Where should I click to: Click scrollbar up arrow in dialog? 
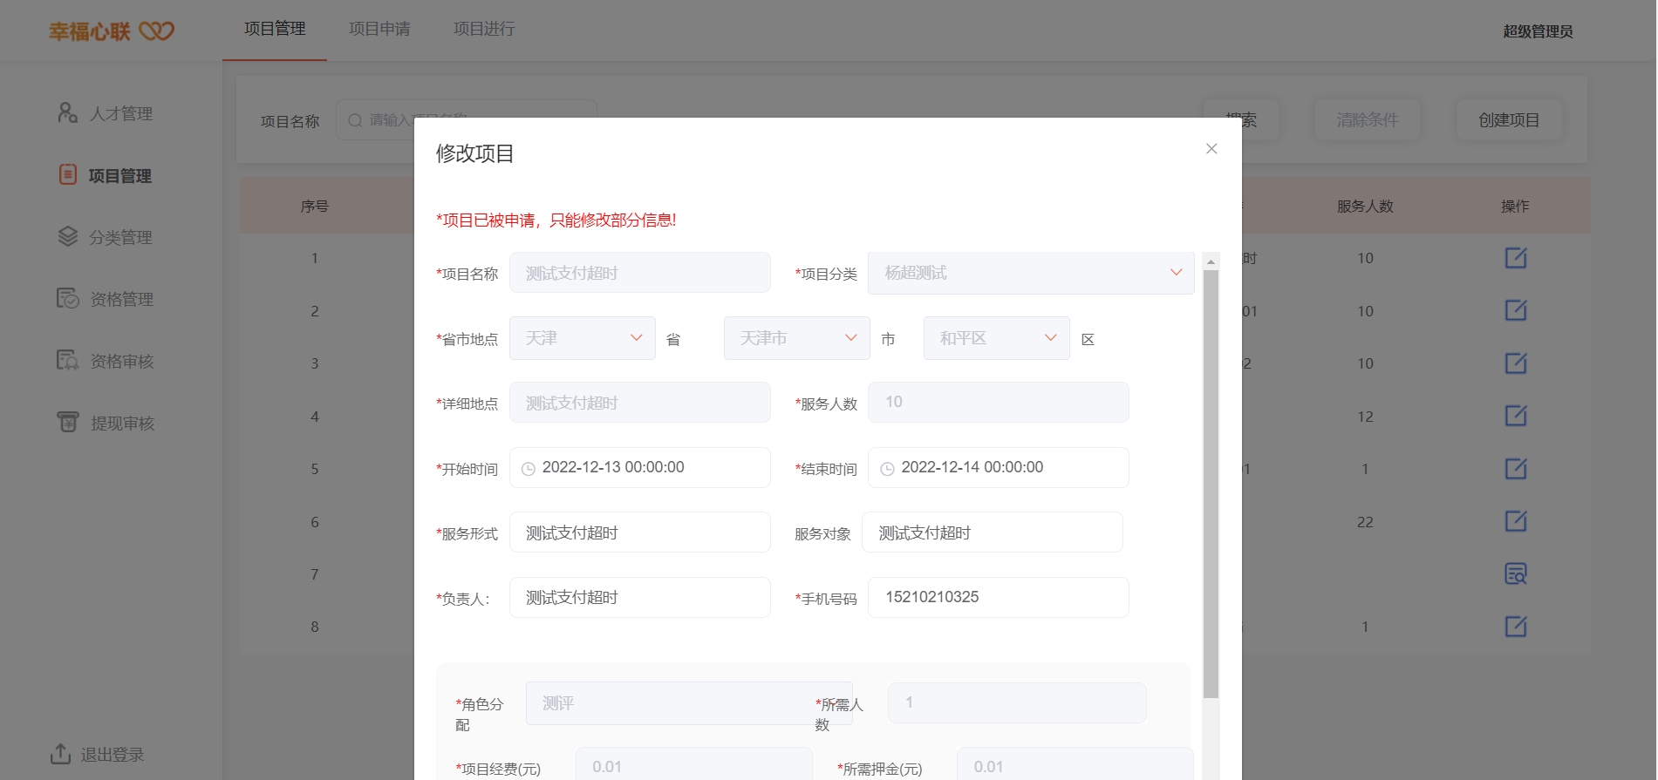coord(1211,261)
